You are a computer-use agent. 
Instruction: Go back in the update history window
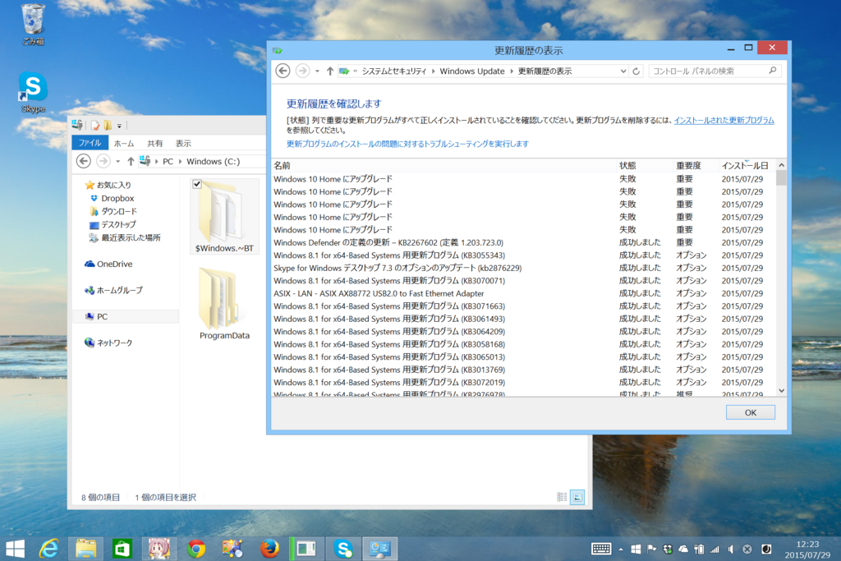coord(283,71)
